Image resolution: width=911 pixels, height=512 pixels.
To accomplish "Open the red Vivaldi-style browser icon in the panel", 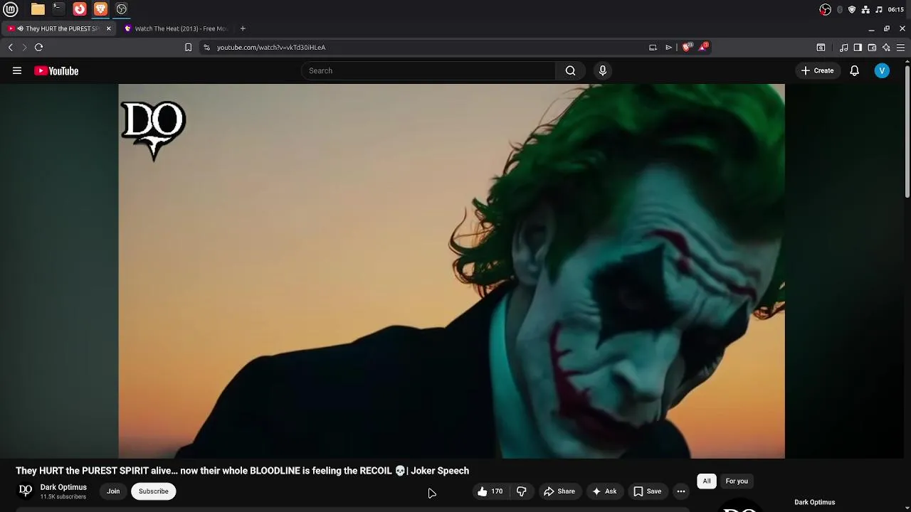I will click(80, 9).
